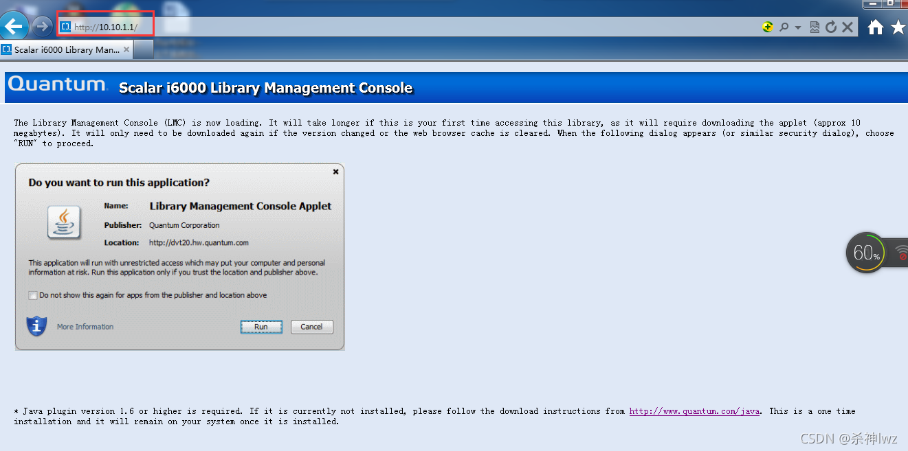Go forward with the browser Forward arrow
The image size is (908, 451).
[x=43, y=27]
